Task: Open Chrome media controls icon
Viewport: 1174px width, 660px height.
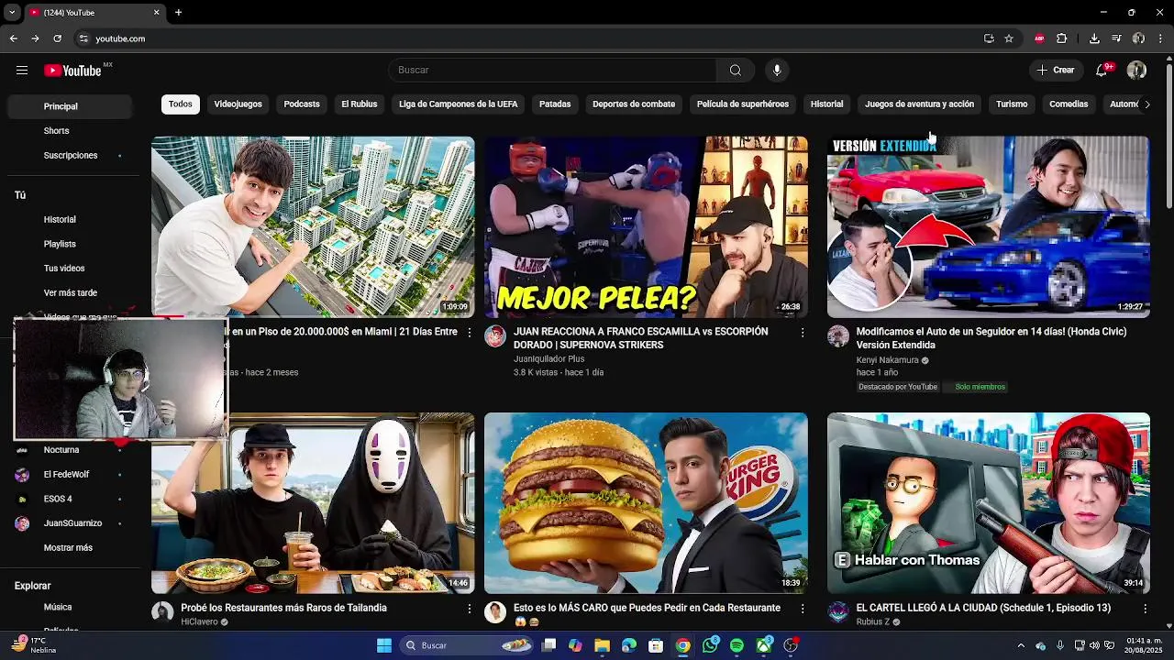Action: coord(1116,38)
